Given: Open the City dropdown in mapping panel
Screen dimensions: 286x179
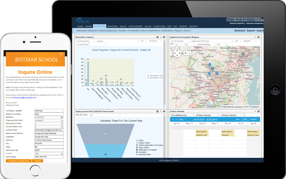Looking at the screenshot, I should (189, 44).
